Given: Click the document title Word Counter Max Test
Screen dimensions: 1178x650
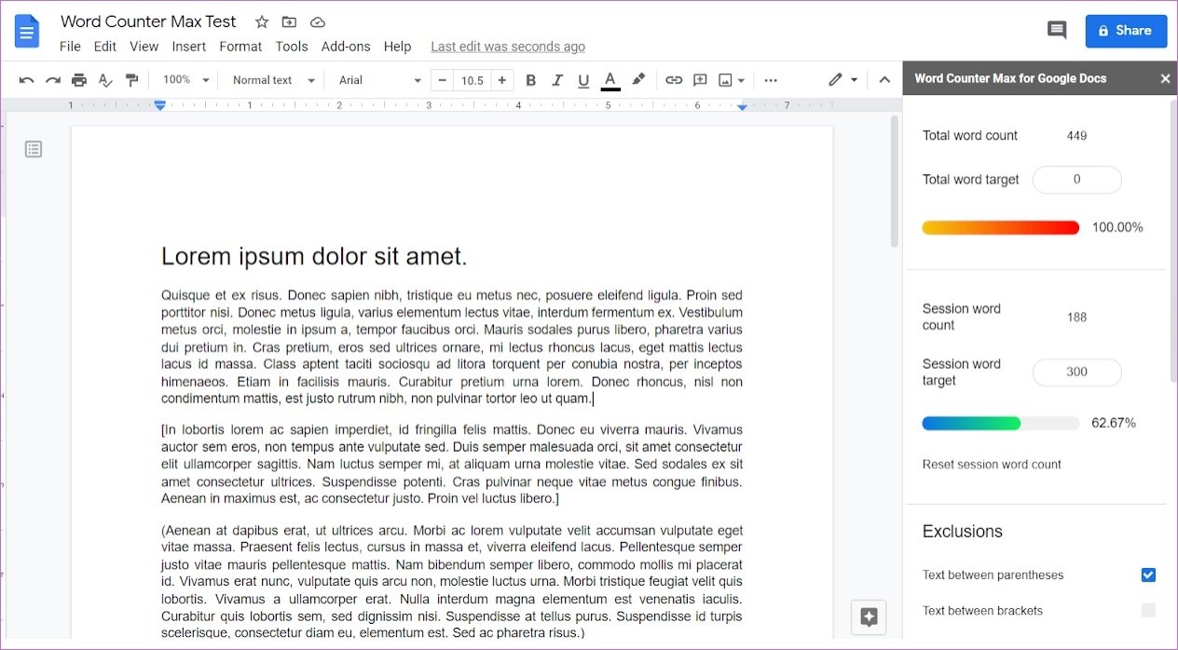Looking at the screenshot, I should point(148,21).
